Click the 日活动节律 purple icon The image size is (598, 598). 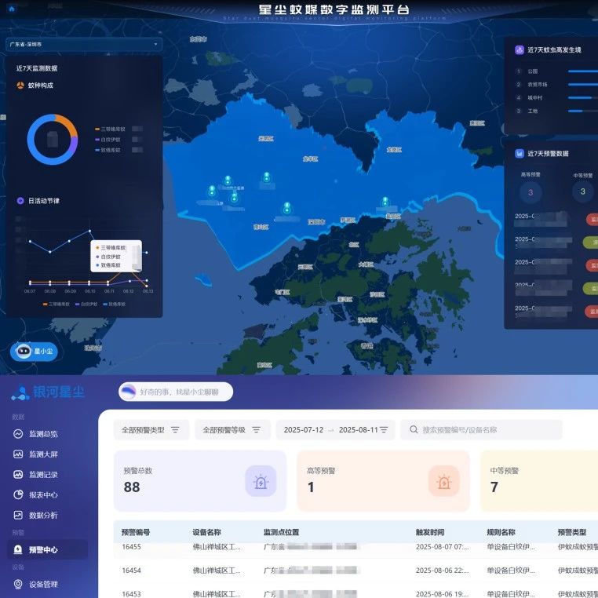point(20,201)
